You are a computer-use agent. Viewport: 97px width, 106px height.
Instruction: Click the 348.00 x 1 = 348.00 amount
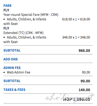76,37
